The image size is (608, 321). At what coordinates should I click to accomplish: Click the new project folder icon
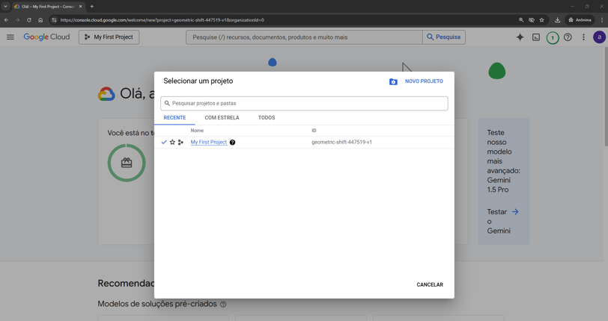click(x=393, y=81)
